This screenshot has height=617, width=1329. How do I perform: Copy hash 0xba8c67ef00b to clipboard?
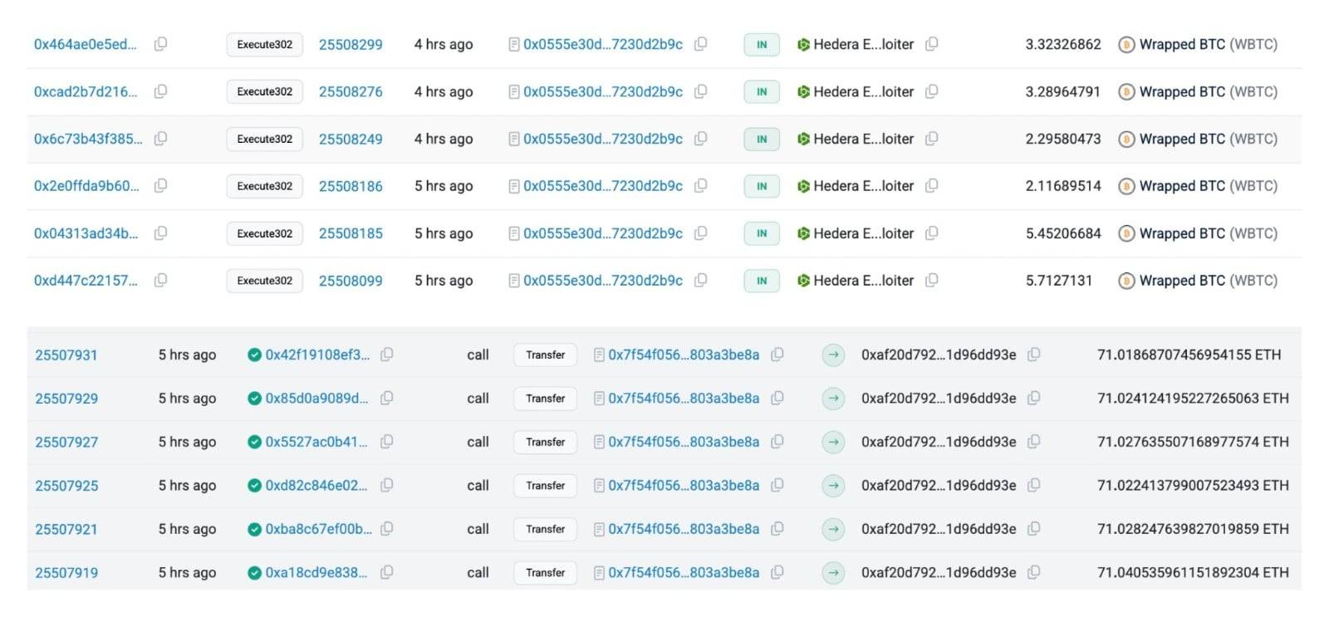click(387, 529)
